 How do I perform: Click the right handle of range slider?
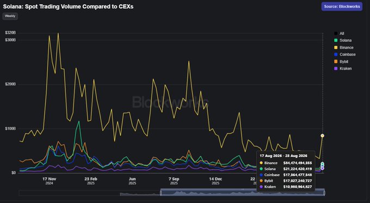[x=324, y=193]
